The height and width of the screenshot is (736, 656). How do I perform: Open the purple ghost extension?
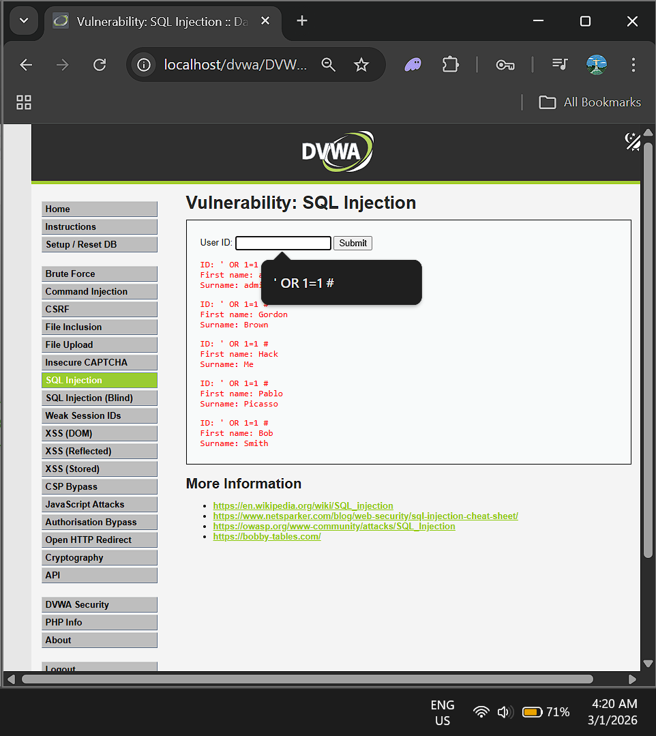coord(413,65)
